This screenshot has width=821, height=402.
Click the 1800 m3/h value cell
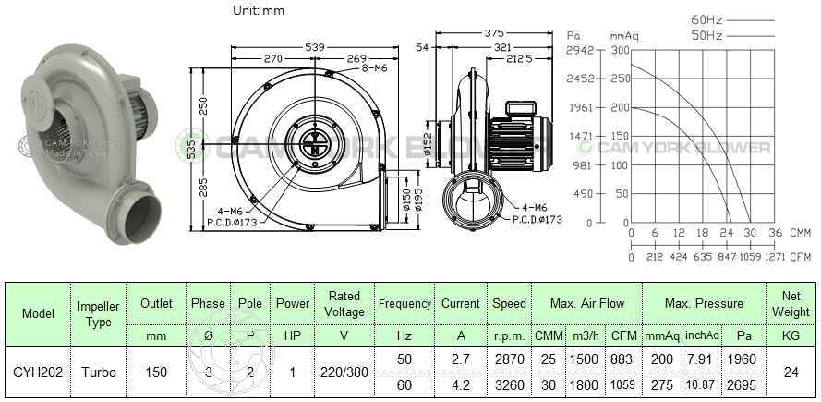584,385
